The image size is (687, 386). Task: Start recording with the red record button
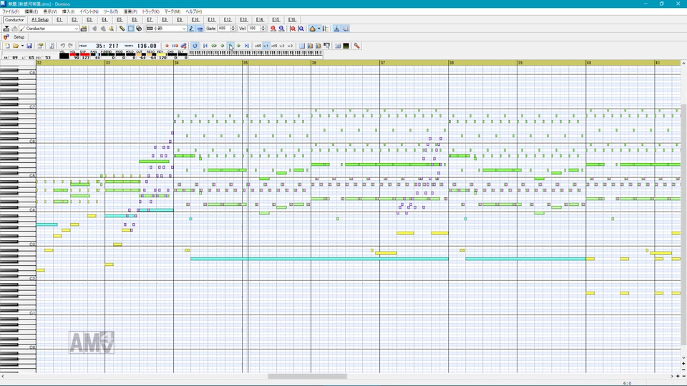click(x=167, y=46)
